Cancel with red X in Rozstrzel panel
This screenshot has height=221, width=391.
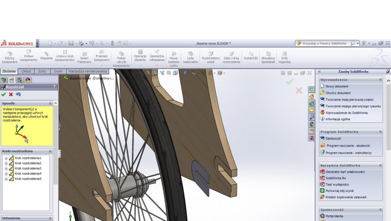[x=11, y=94]
